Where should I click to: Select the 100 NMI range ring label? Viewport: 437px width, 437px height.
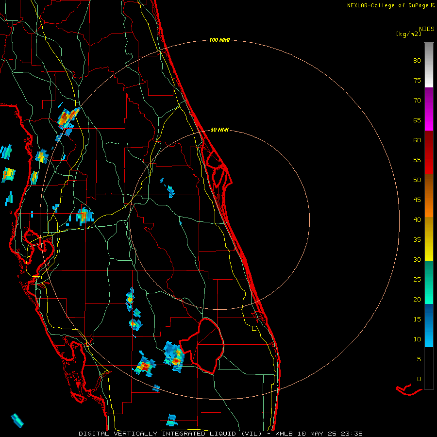pos(219,40)
